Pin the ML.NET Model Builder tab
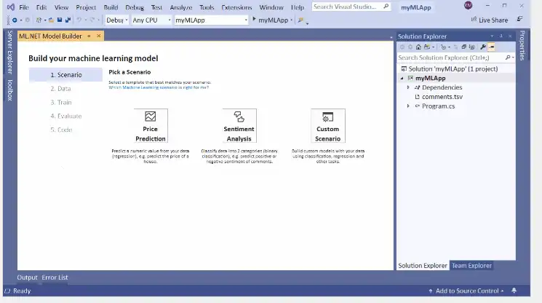The image size is (542, 303). pos(89,36)
